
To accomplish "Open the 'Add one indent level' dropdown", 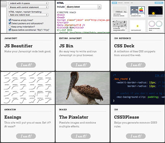I will pyautogui.click(x=28, y=15).
